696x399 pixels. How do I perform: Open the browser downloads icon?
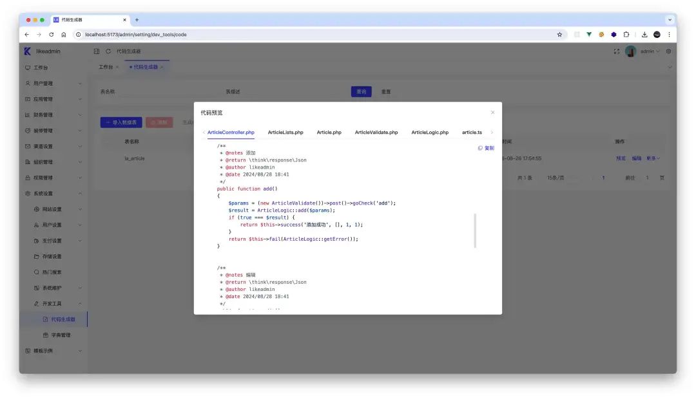pyautogui.click(x=644, y=35)
